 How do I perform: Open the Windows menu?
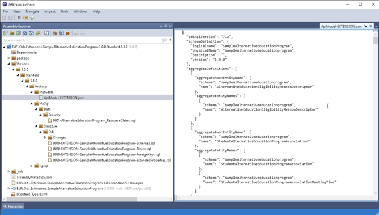pos(80,11)
